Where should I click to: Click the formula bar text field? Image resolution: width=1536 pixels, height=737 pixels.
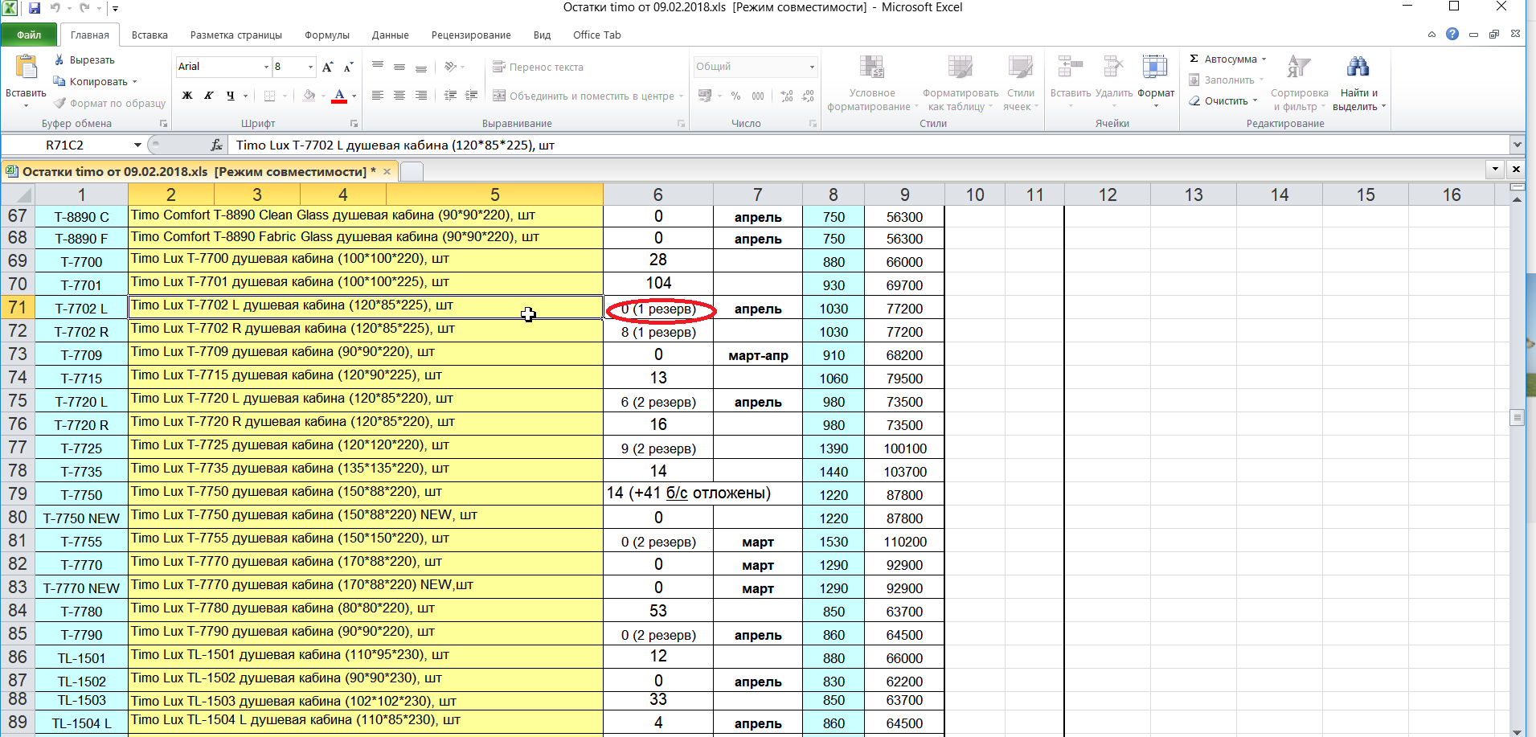click(868, 145)
